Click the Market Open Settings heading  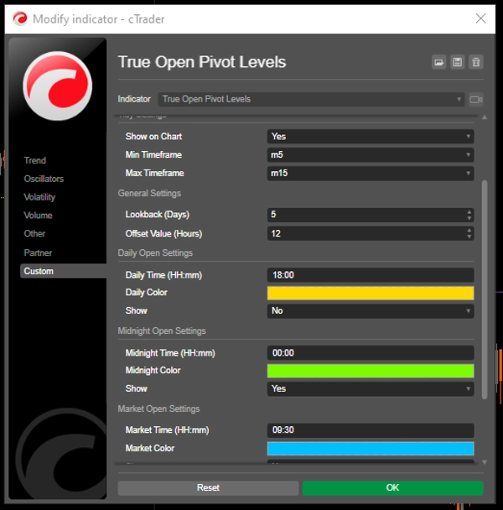(x=158, y=409)
